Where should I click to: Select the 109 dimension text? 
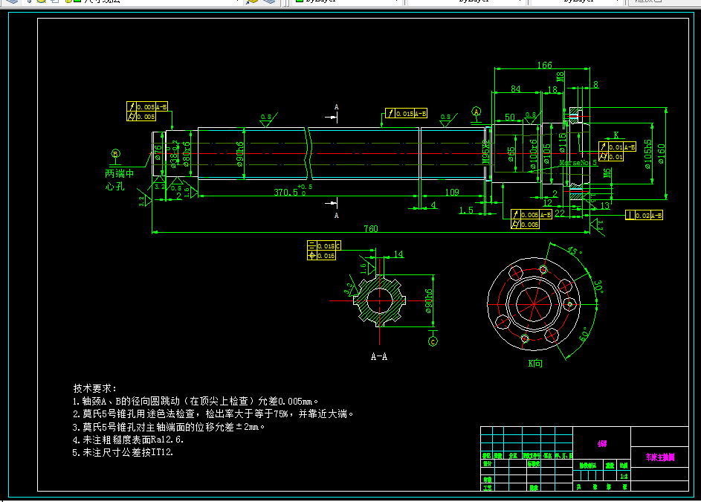[x=452, y=192]
